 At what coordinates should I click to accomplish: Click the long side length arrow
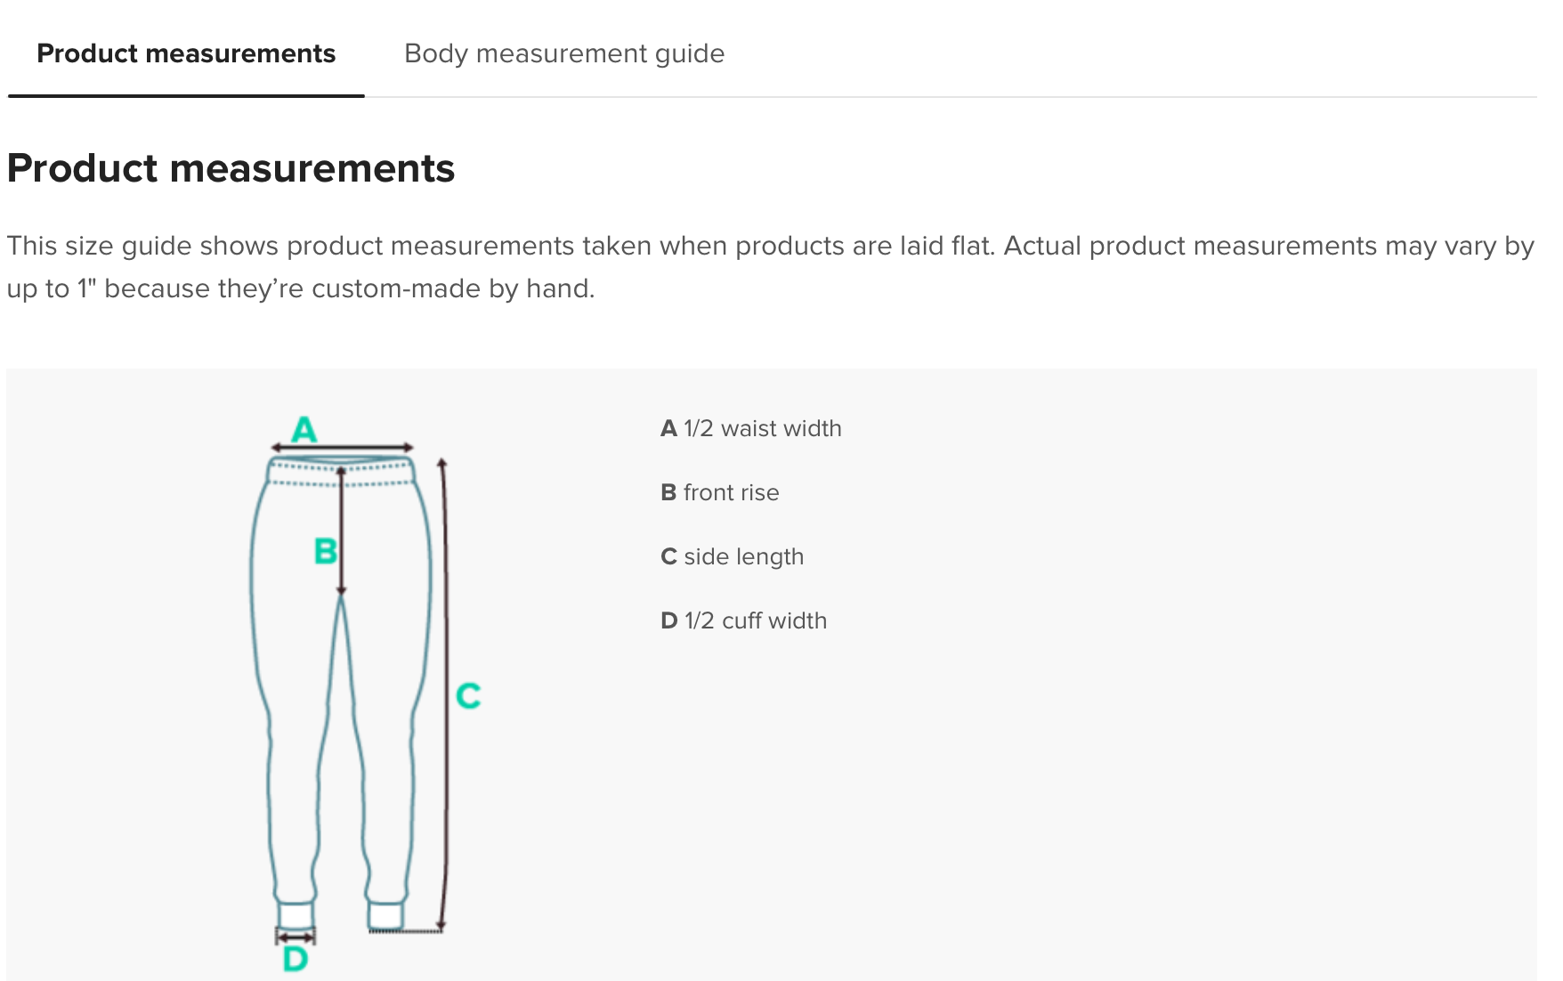point(442,694)
